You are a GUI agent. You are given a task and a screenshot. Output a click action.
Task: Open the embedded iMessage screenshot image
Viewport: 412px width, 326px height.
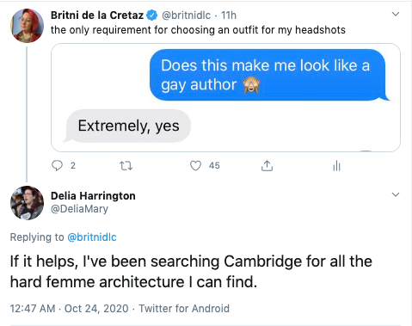(x=225, y=97)
